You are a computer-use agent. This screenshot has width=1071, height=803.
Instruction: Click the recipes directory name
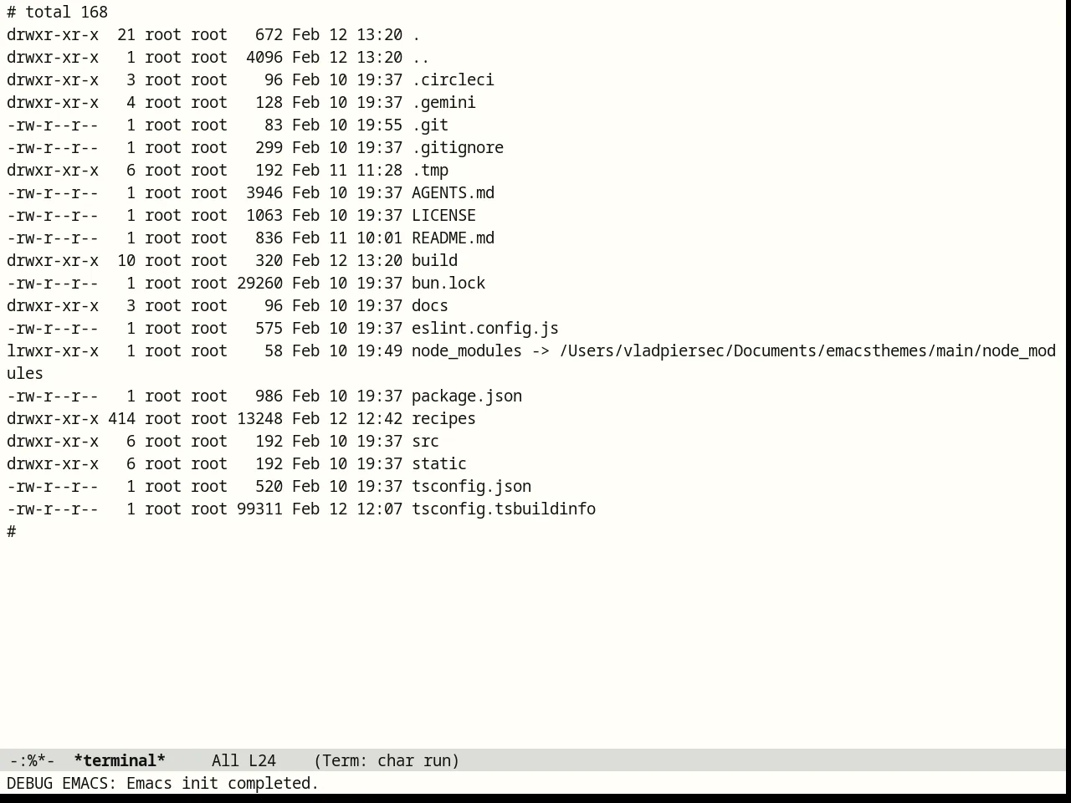click(x=443, y=418)
